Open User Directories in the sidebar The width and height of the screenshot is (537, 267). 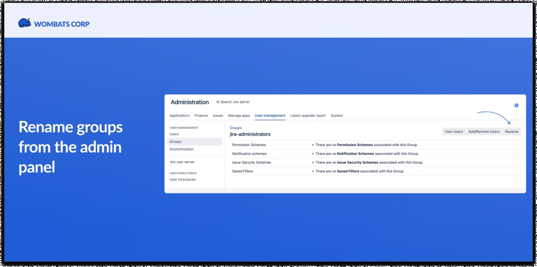[183, 179]
